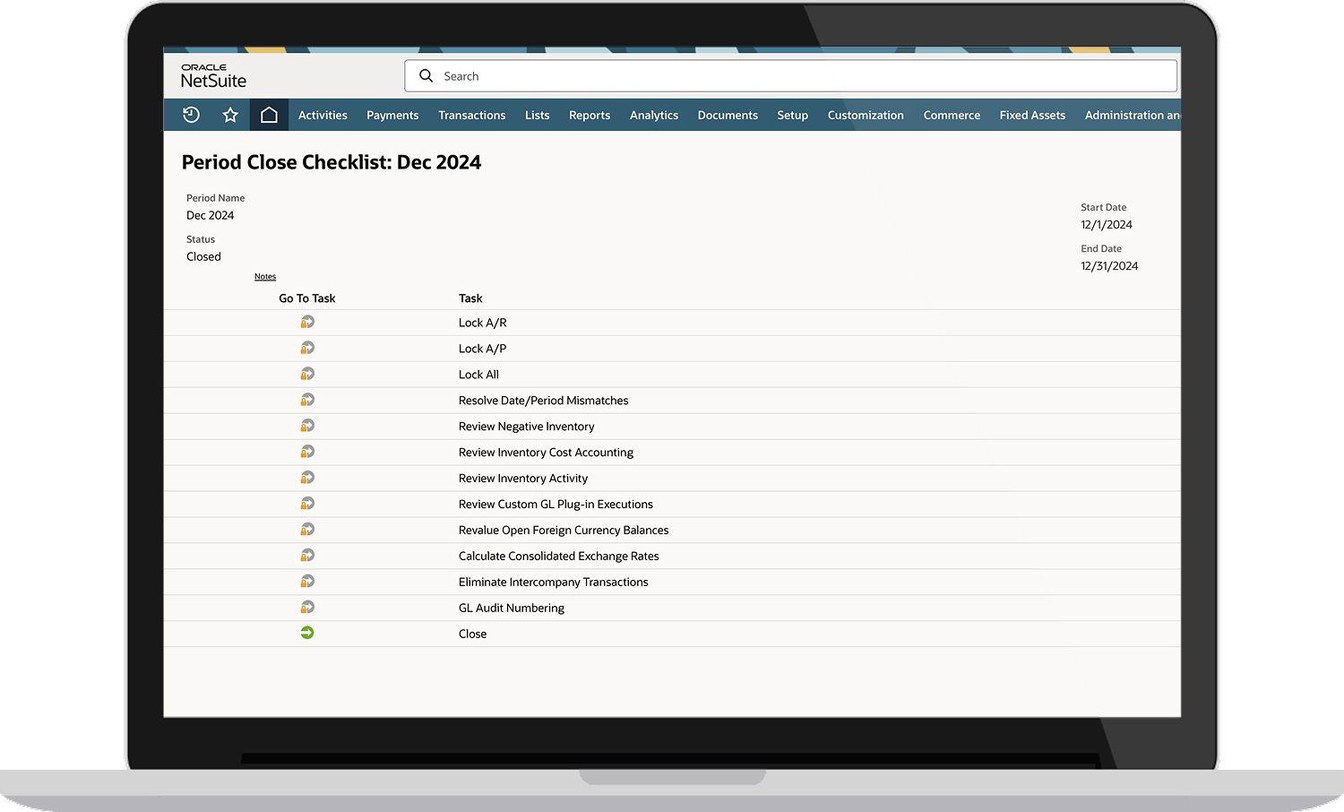
Task: Open the Fixed Assets menu
Action: 1032,115
